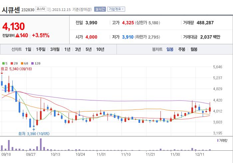The width and height of the screenshot is (233, 163).
Task: Click the 12/11 date axis label
Action: tap(200, 154)
